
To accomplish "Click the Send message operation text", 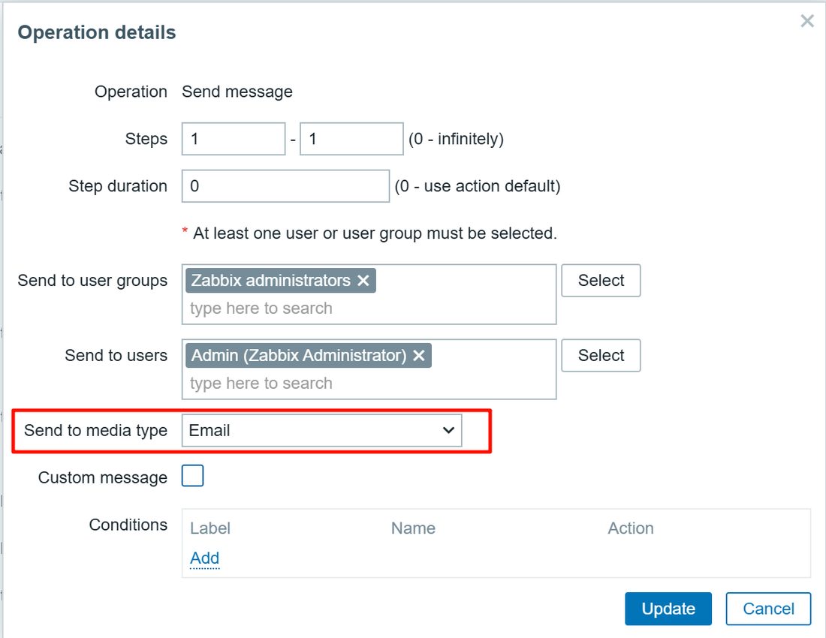I will [237, 92].
